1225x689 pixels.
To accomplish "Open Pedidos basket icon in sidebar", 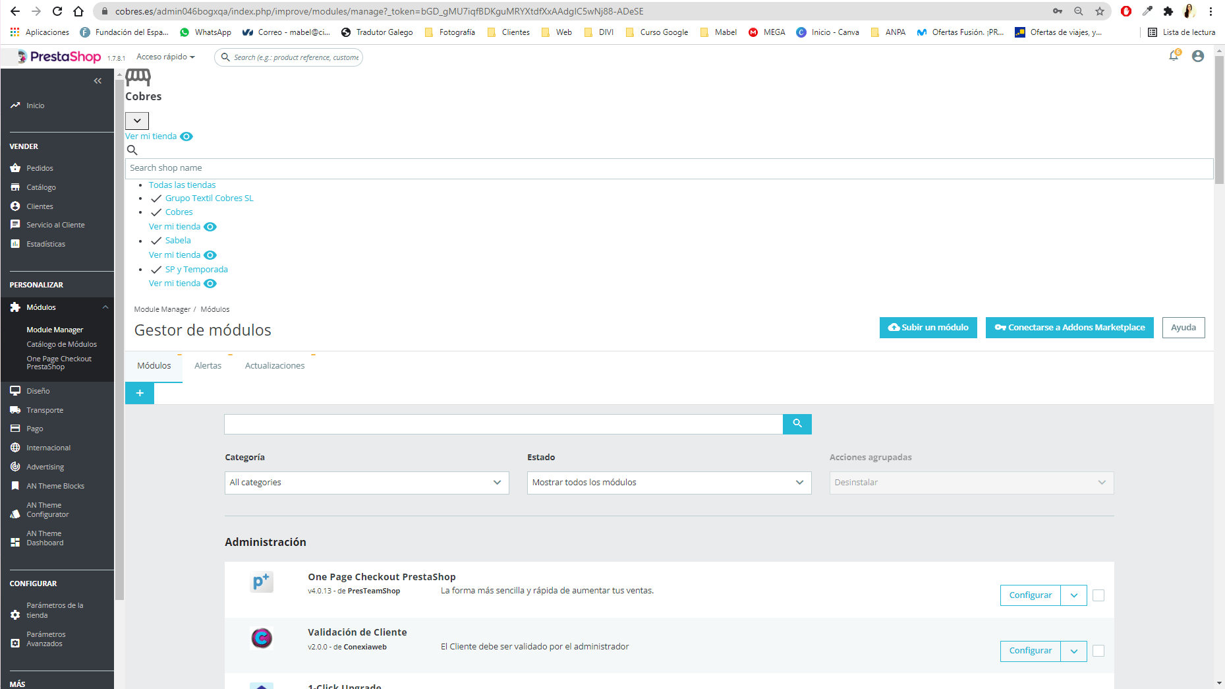I will pos(15,168).
